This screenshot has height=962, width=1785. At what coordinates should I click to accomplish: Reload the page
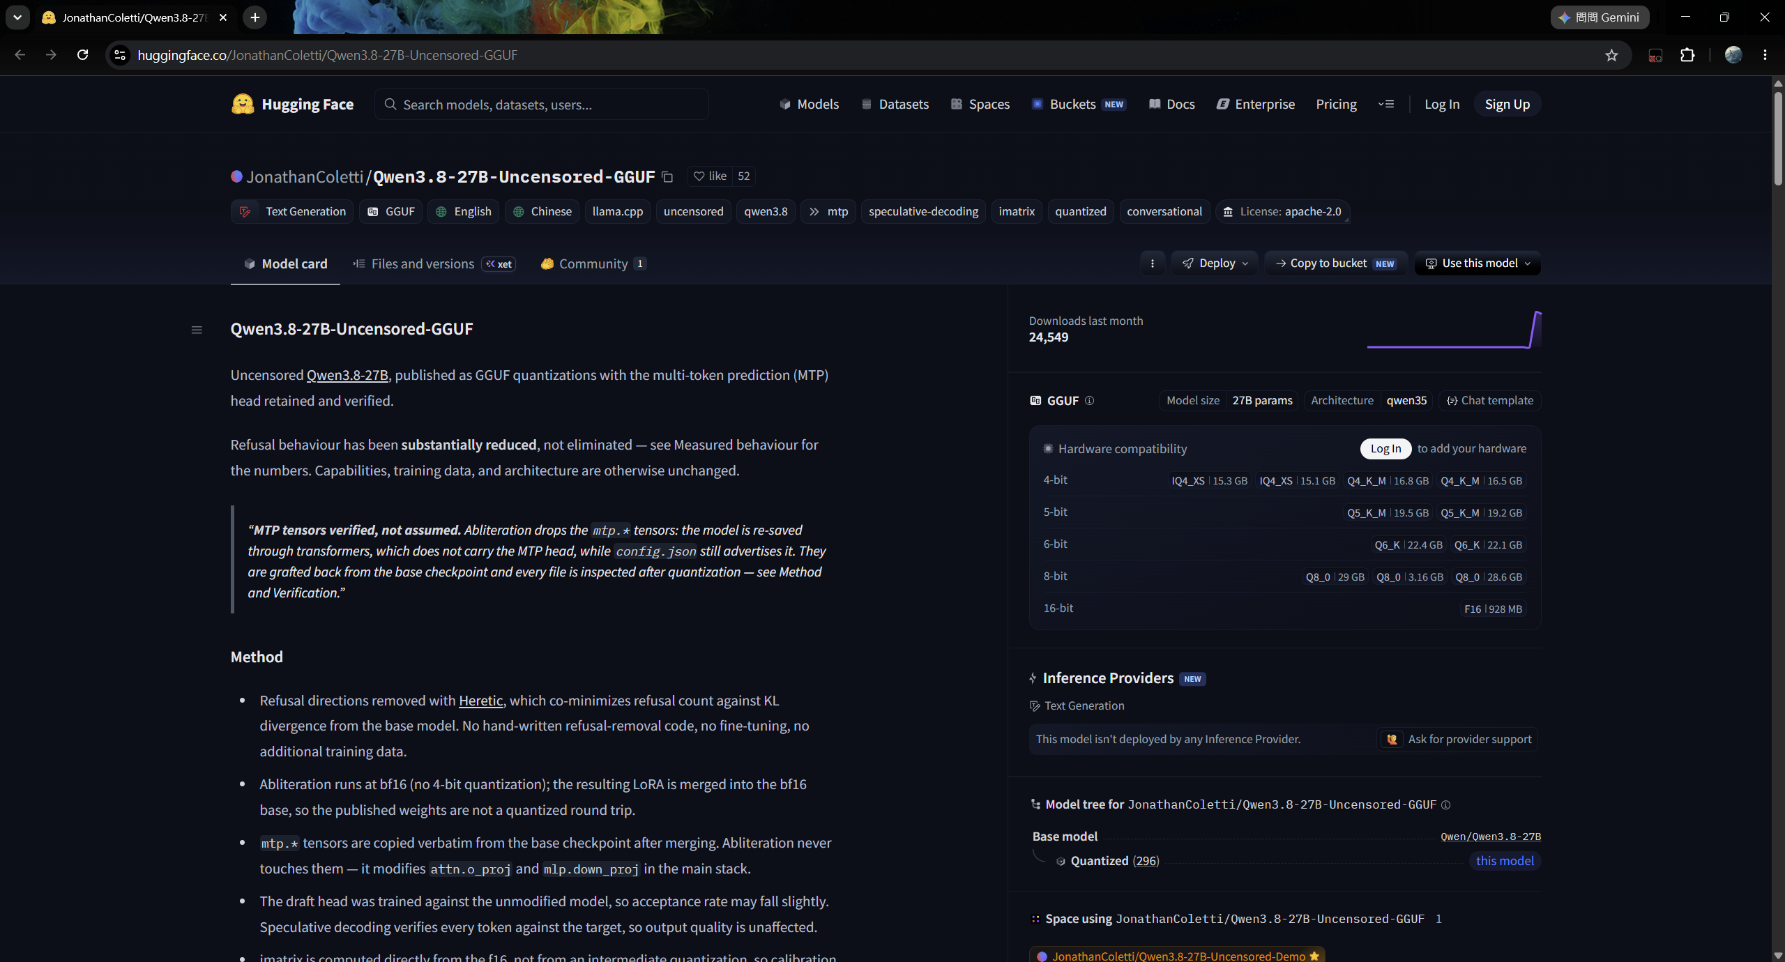click(x=83, y=55)
